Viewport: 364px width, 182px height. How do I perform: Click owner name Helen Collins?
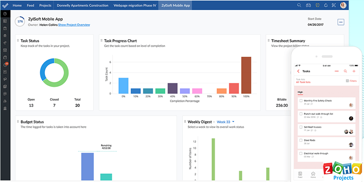pyautogui.click(x=49, y=25)
